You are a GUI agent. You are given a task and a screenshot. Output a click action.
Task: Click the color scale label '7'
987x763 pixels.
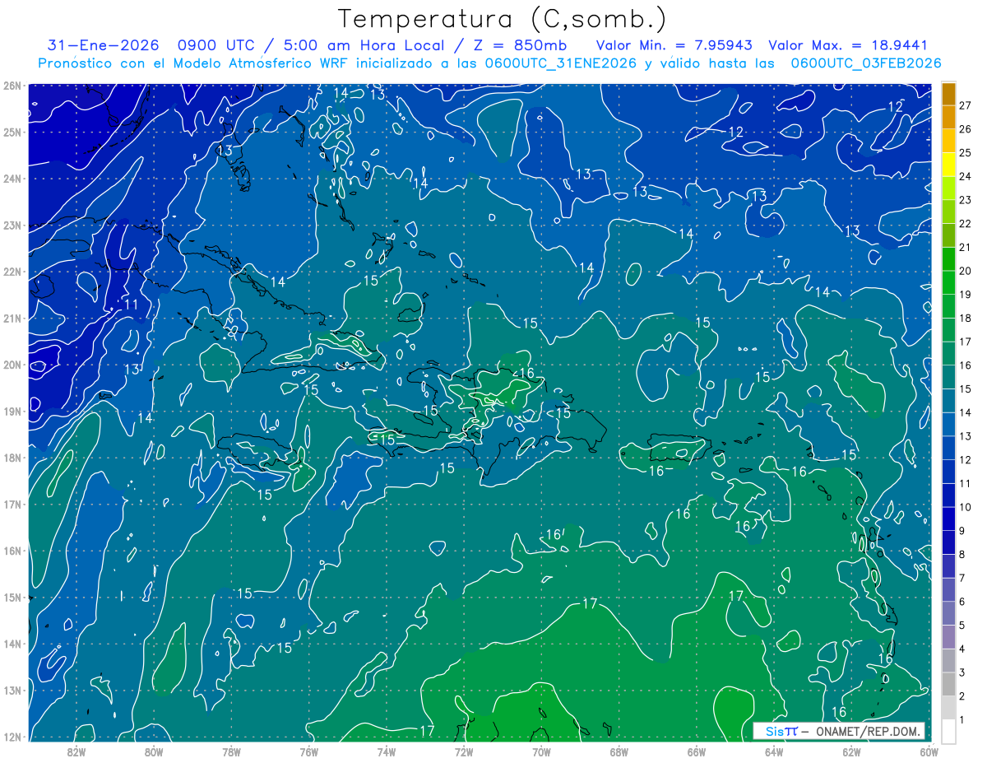962,578
